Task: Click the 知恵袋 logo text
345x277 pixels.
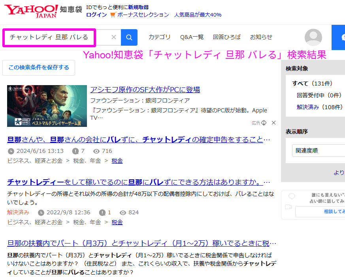Action: click(71, 9)
